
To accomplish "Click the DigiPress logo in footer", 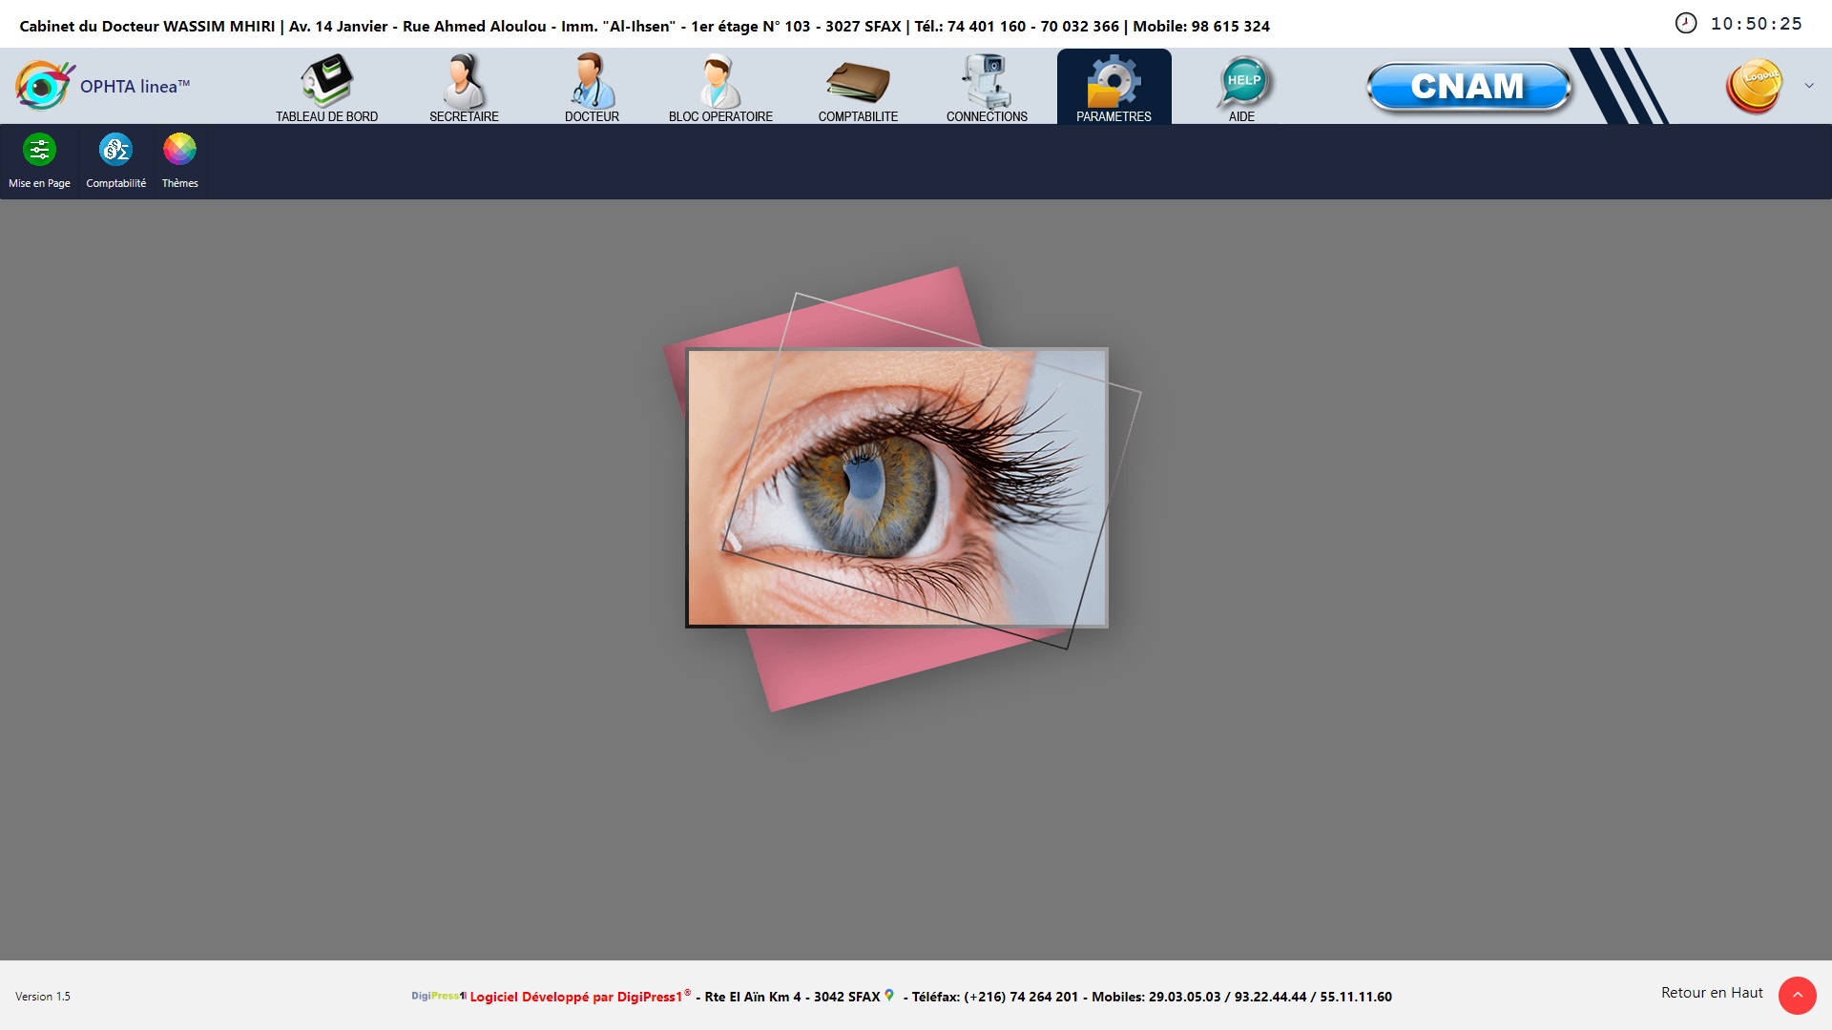I will (x=439, y=996).
